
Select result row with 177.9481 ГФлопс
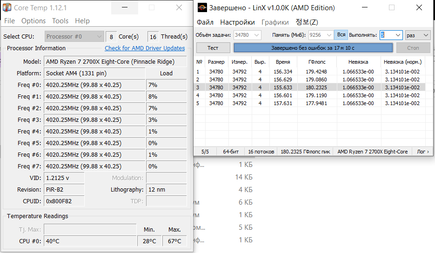click(309, 103)
